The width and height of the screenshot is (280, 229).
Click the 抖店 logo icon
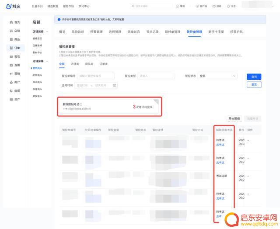click(x=9, y=6)
